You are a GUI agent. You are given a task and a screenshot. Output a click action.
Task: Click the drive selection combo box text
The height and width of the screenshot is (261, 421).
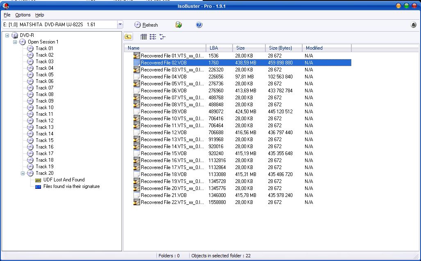[x=49, y=25]
